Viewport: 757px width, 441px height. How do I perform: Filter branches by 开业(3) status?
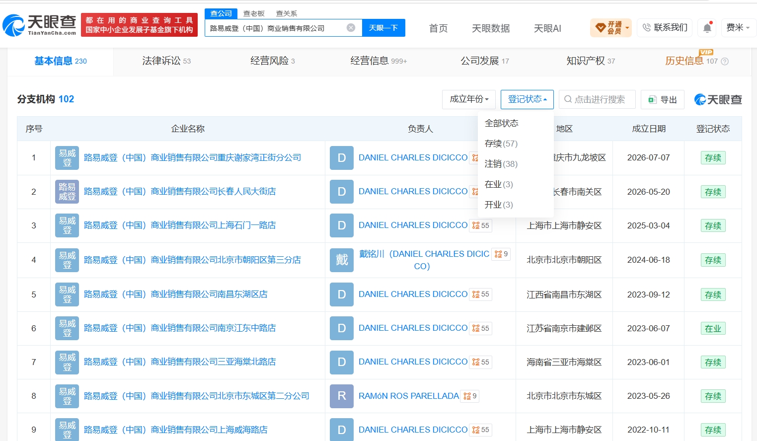[x=499, y=205]
